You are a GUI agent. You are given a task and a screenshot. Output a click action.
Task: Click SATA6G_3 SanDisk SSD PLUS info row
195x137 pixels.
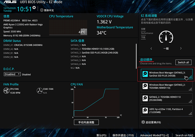click(94, 53)
